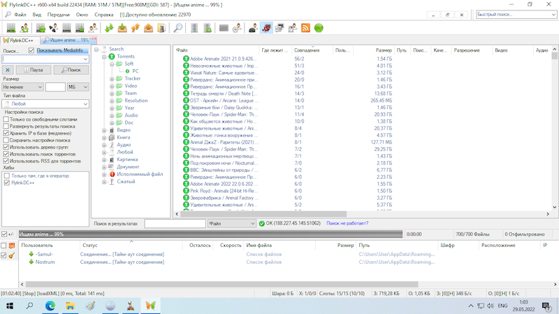This screenshot has height=314, width=559.
Task: Toggle the 'Показывать MediaInfo' checkbox
Action: click(32, 50)
